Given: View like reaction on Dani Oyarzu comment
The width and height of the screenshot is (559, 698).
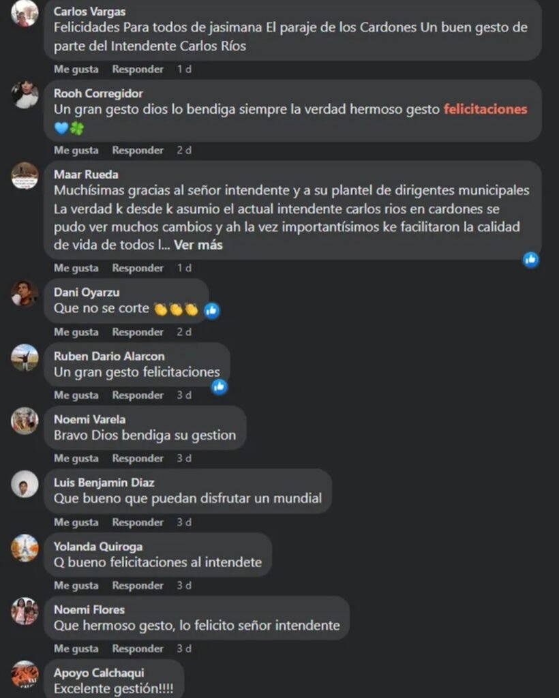Looking at the screenshot, I should click(212, 310).
